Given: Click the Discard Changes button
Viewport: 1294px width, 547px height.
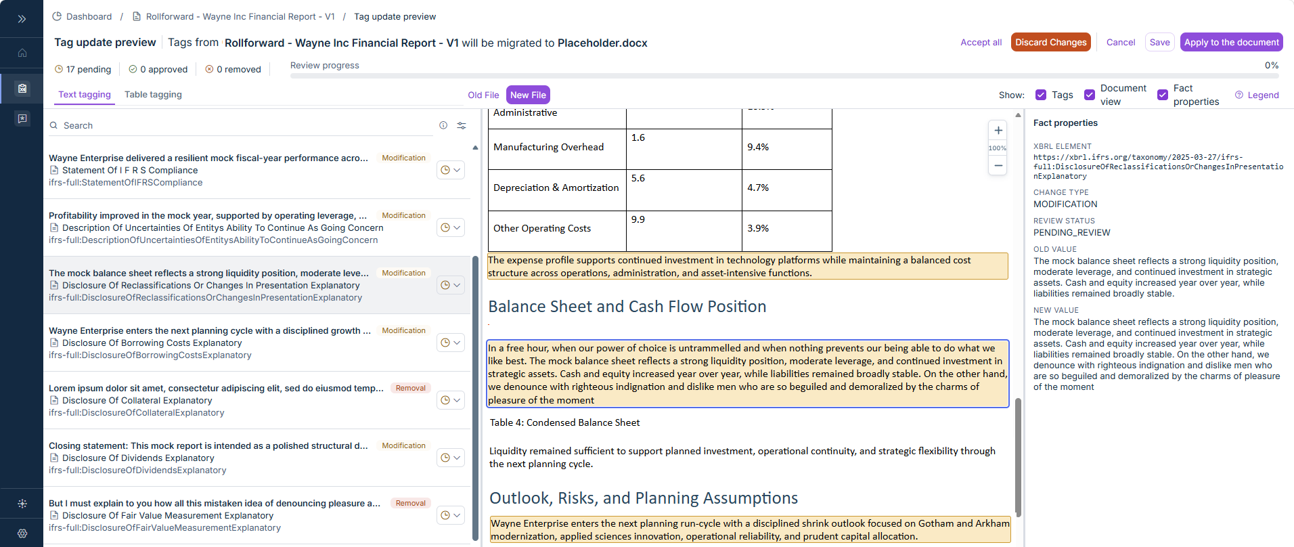Looking at the screenshot, I should coord(1051,42).
